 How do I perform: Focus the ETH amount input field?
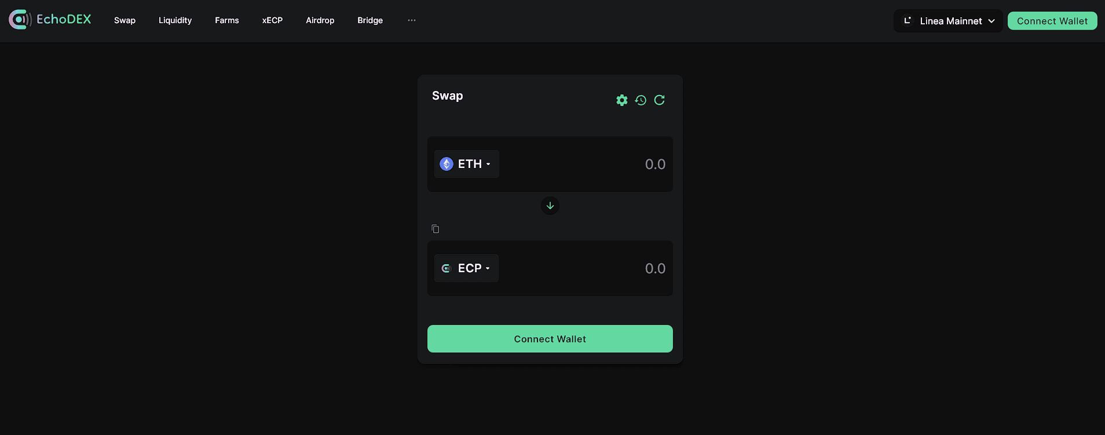(585, 164)
